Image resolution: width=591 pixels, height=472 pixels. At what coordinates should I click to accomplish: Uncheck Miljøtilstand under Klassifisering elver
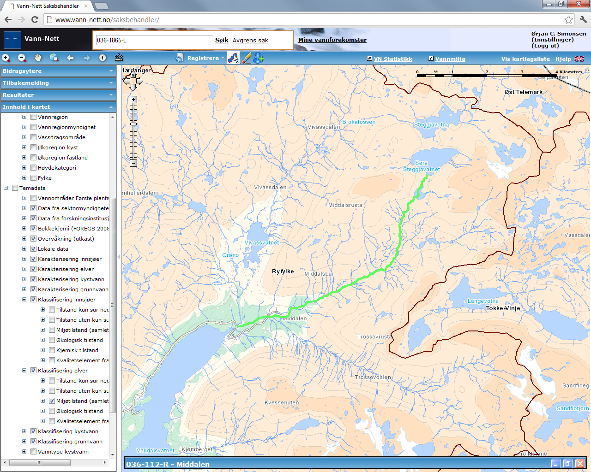52,401
